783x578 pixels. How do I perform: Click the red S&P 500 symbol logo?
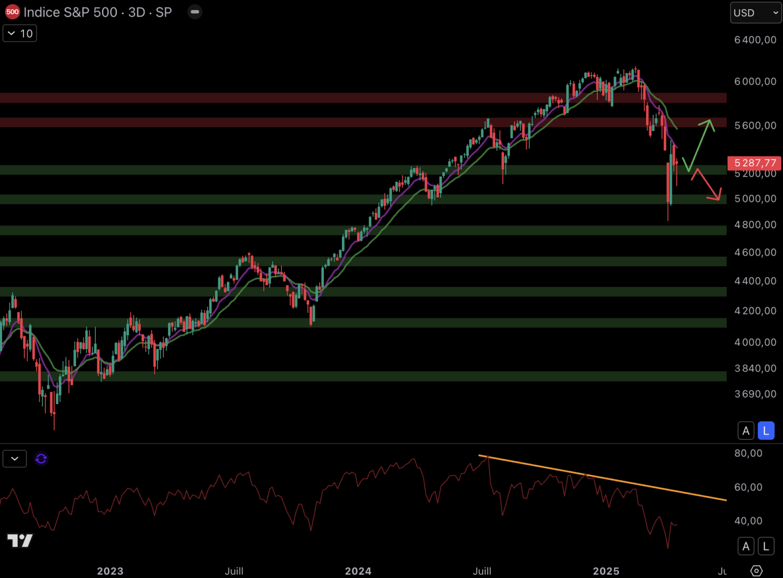click(12, 12)
